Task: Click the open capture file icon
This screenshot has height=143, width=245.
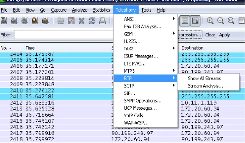Action: coord(61,21)
